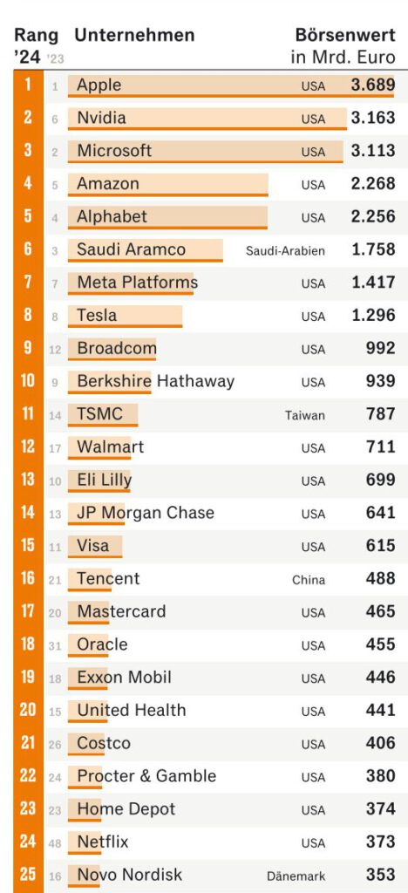Click the Oracle company name
The height and width of the screenshot is (893, 408).
(x=102, y=644)
